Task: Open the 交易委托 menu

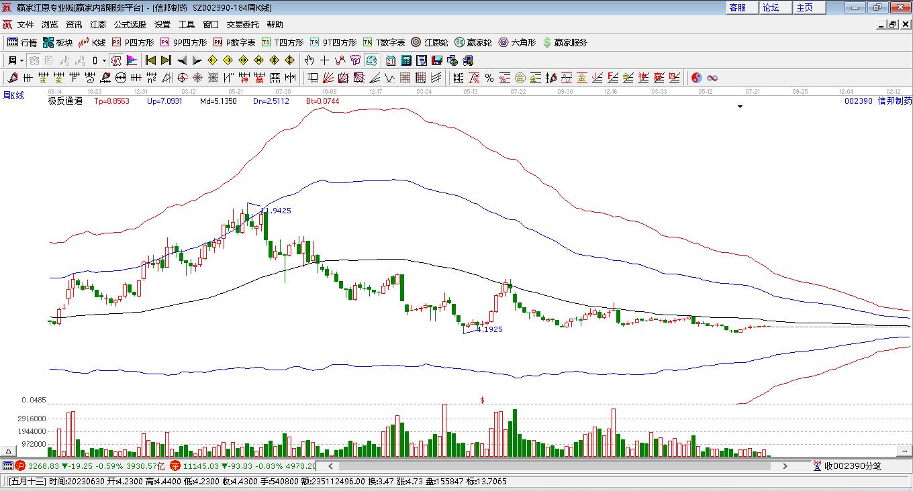Action: point(242,25)
